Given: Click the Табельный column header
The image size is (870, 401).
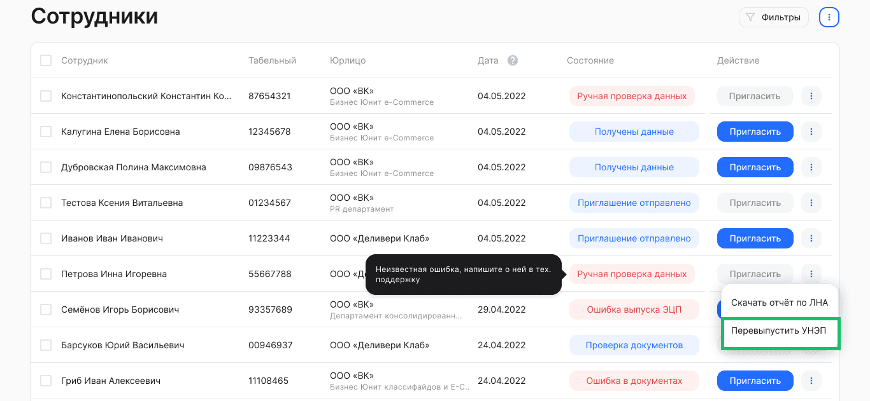Looking at the screenshot, I should click(x=272, y=60).
